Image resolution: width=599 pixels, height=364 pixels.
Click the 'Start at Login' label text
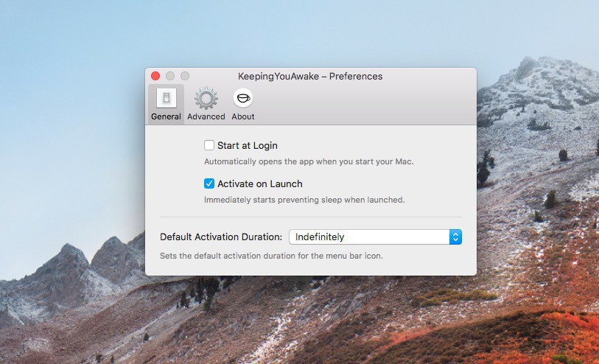coord(247,145)
